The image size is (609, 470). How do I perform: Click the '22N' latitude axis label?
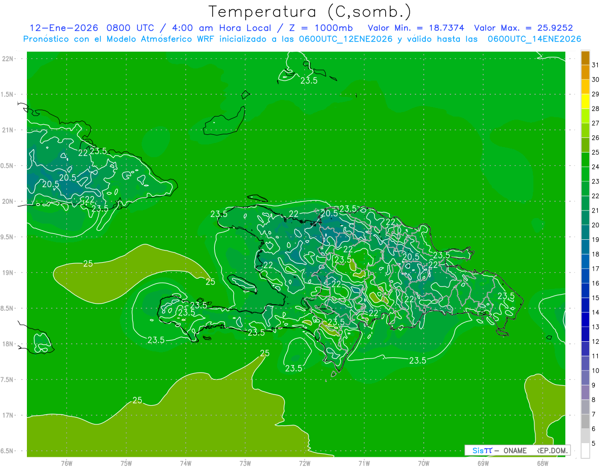tap(9, 59)
